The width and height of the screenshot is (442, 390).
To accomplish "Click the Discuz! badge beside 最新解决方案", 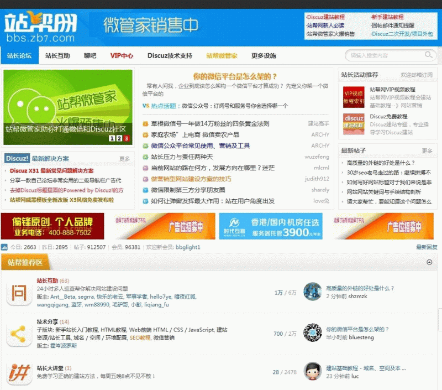I will pos(17,159).
